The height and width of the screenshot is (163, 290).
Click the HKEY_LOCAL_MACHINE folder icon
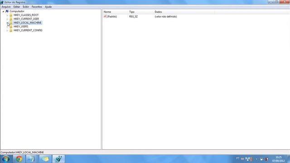[11, 23]
